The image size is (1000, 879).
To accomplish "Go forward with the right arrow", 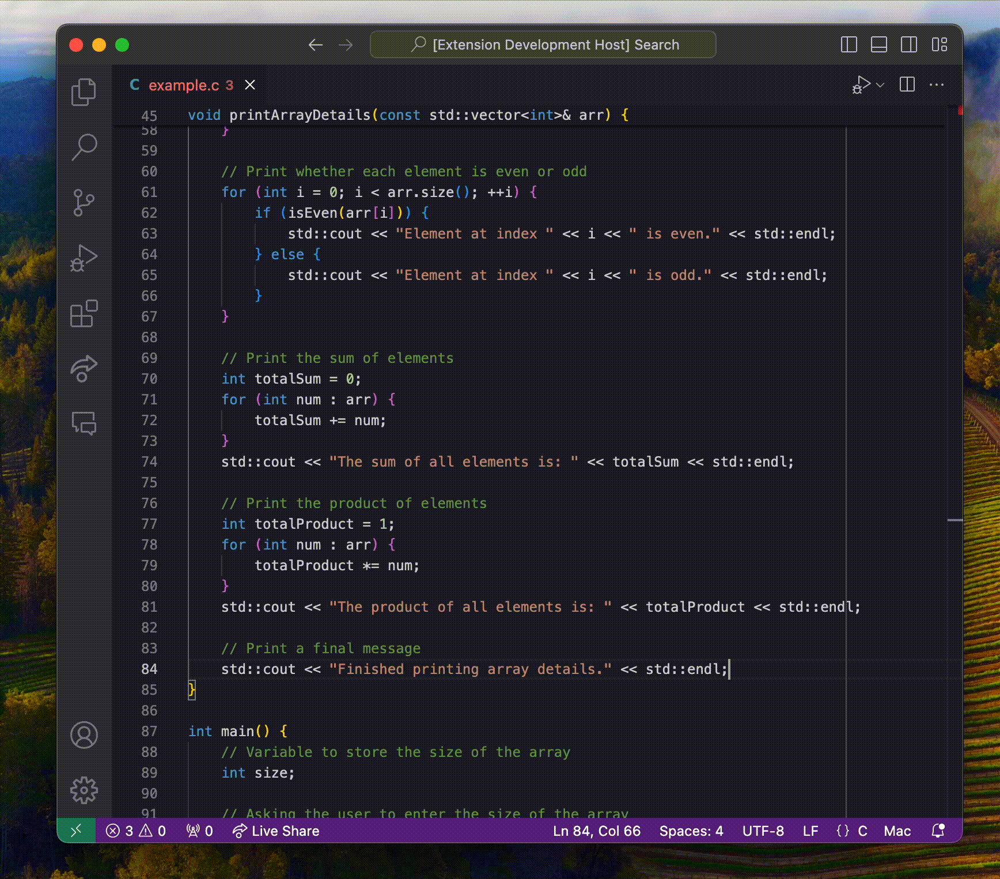I will click(x=346, y=45).
